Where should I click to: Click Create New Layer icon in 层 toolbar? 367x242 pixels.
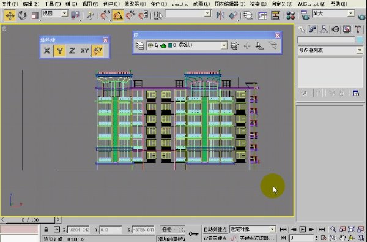[234, 45]
